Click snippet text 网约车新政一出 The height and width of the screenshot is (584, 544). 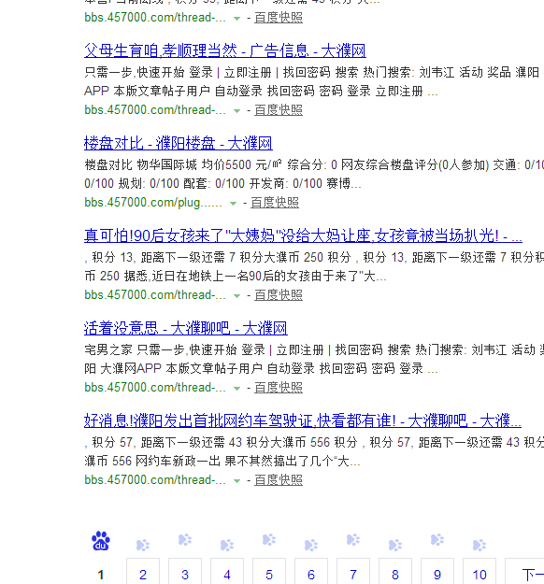(x=179, y=461)
